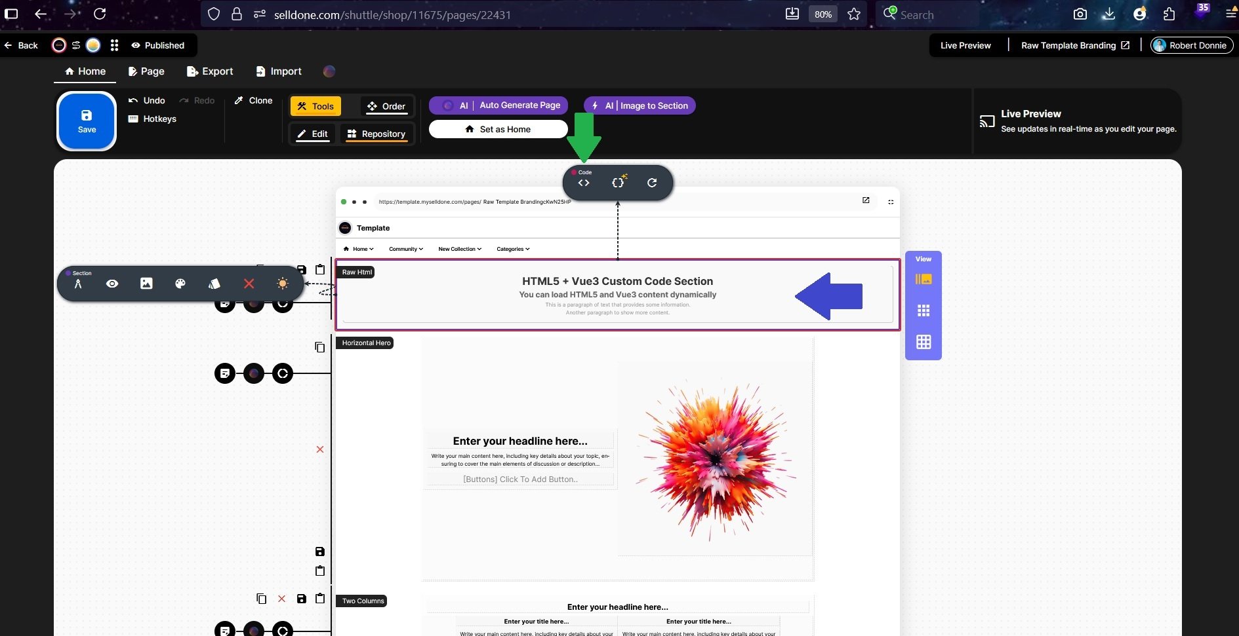
Task: Switch to the Page tab
Action: (146, 71)
